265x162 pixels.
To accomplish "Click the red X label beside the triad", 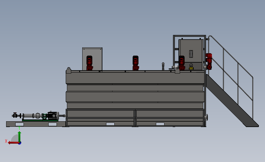I will coord(6,141).
